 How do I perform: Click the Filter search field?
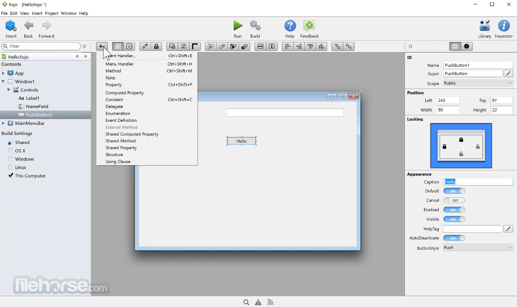(41, 46)
